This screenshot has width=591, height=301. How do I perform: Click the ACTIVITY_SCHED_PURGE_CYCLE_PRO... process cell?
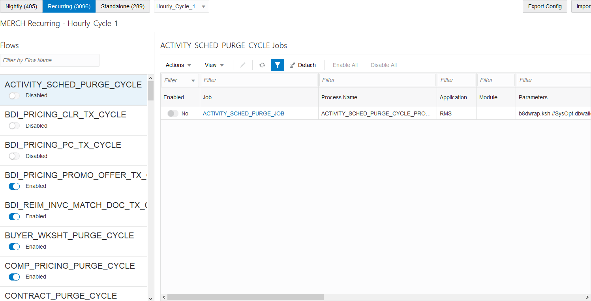coord(377,113)
